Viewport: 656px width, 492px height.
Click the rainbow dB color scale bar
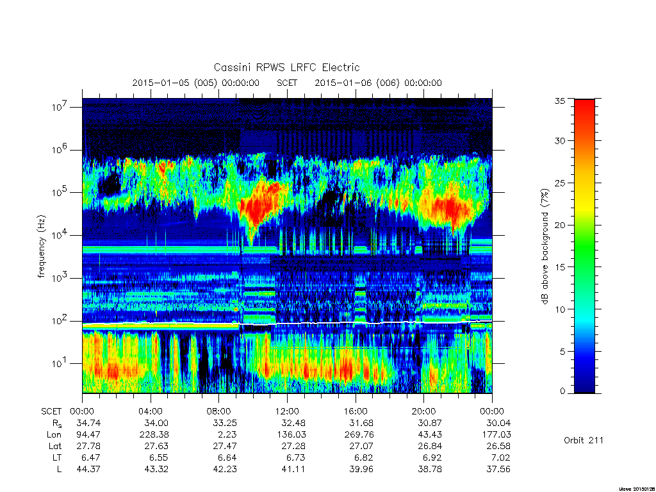(x=584, y=246)
